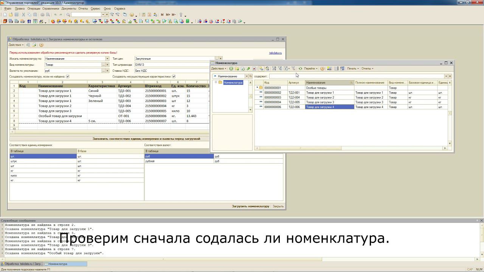The width and height of the screenshot is (484, 272).
Task: Click the binoculars icon in second toolbar row
Action: pos(29,22)
